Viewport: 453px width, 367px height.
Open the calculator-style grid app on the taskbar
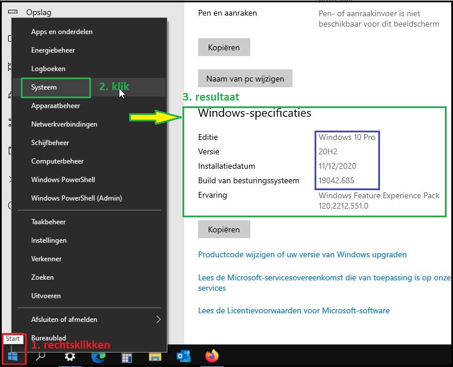coord(126,358)
